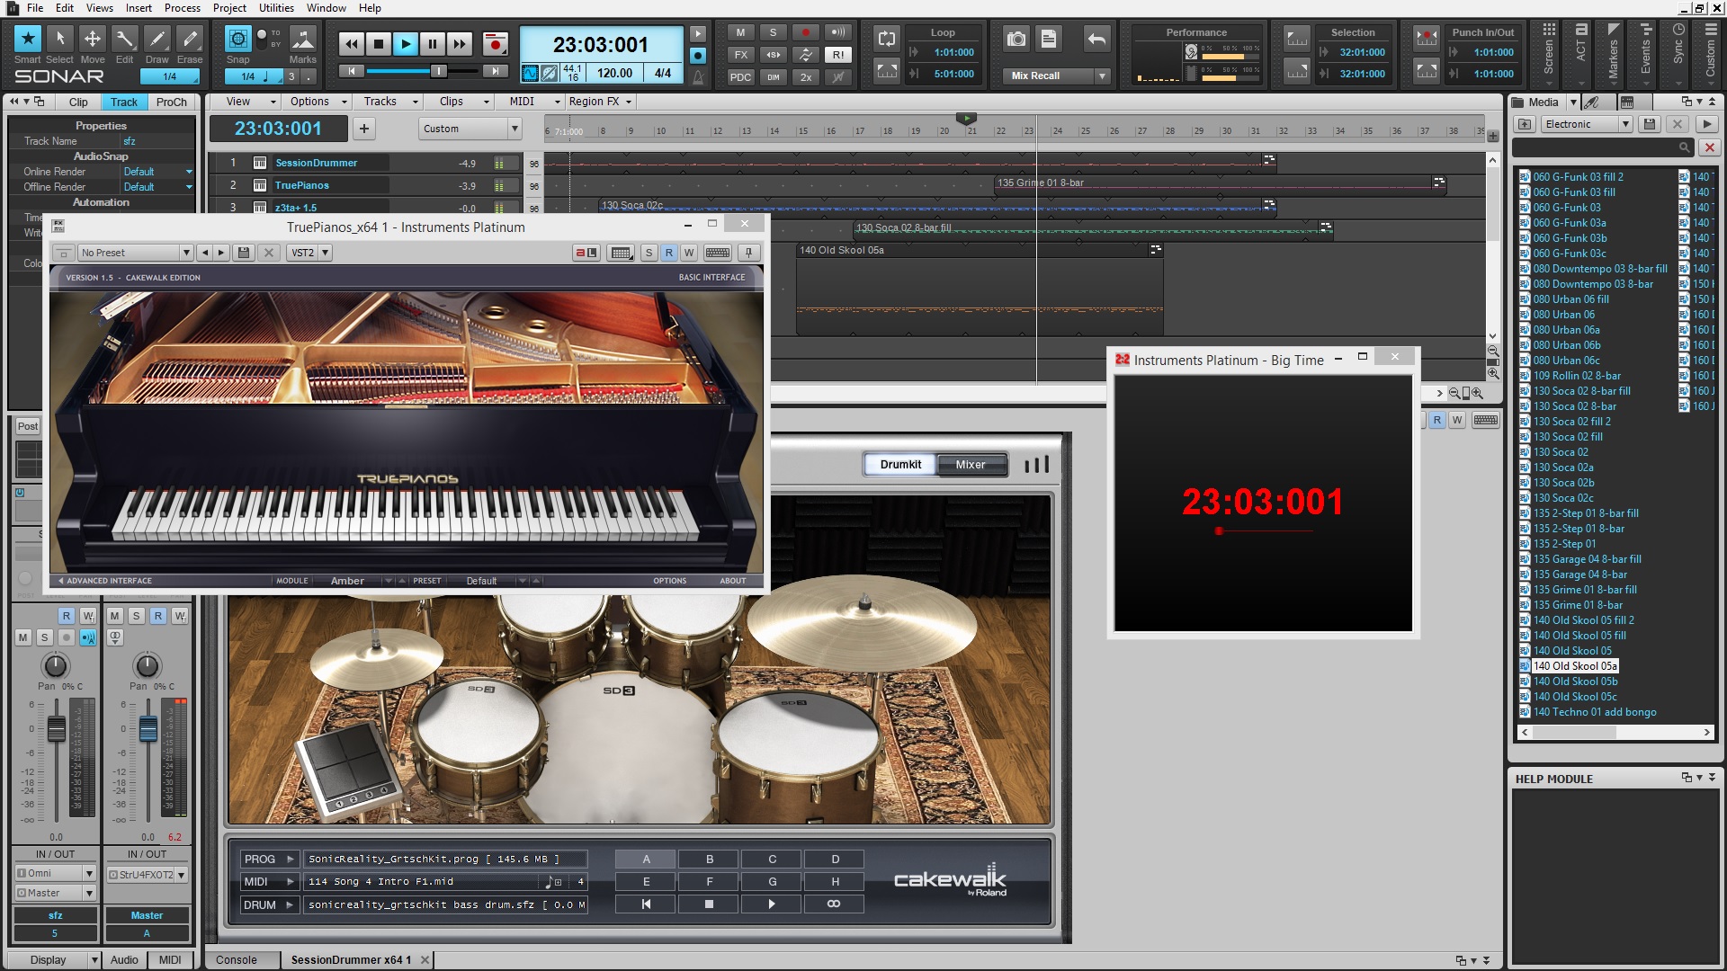Viewport: 1727px width, 971px height.
Task: Open the Process menu
Action: point(183,8)
